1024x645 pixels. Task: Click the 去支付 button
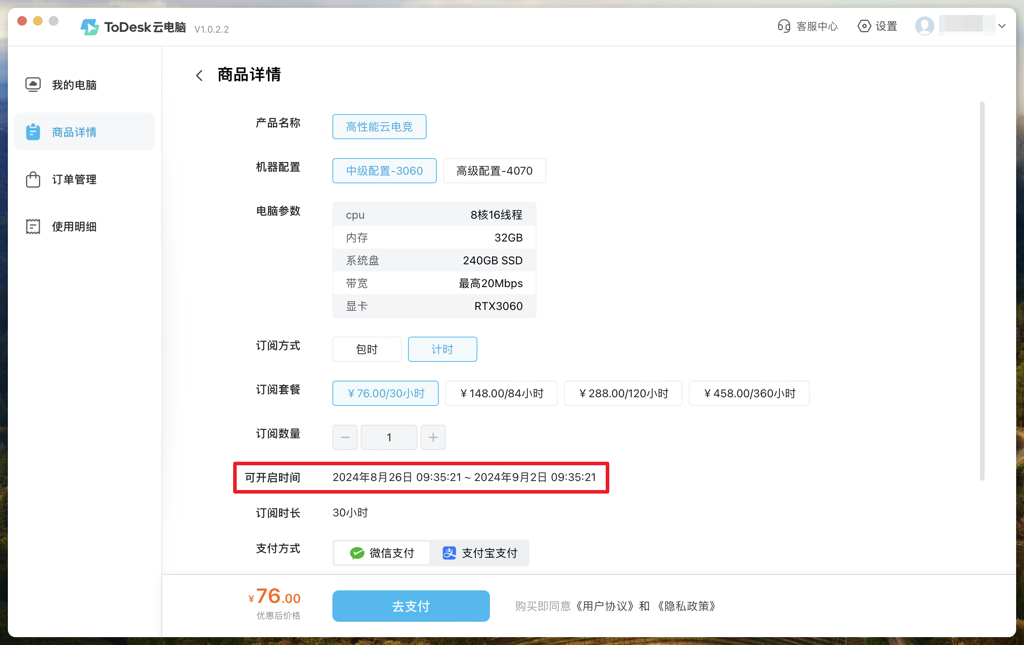tap(411, 606)
